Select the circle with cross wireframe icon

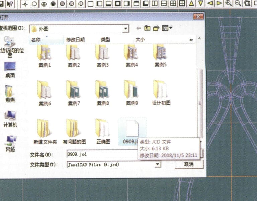44,4
